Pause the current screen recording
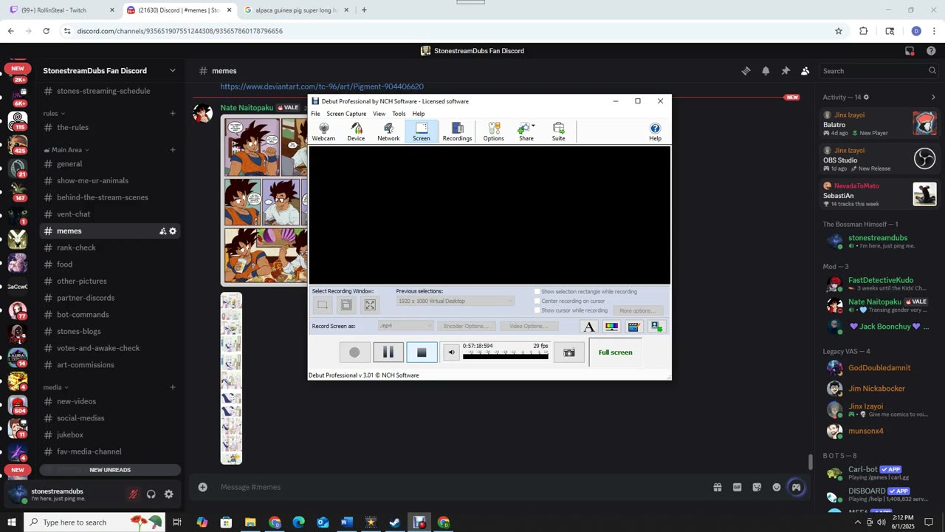This screenshot has width=945, height=532. tap(388, 352)
